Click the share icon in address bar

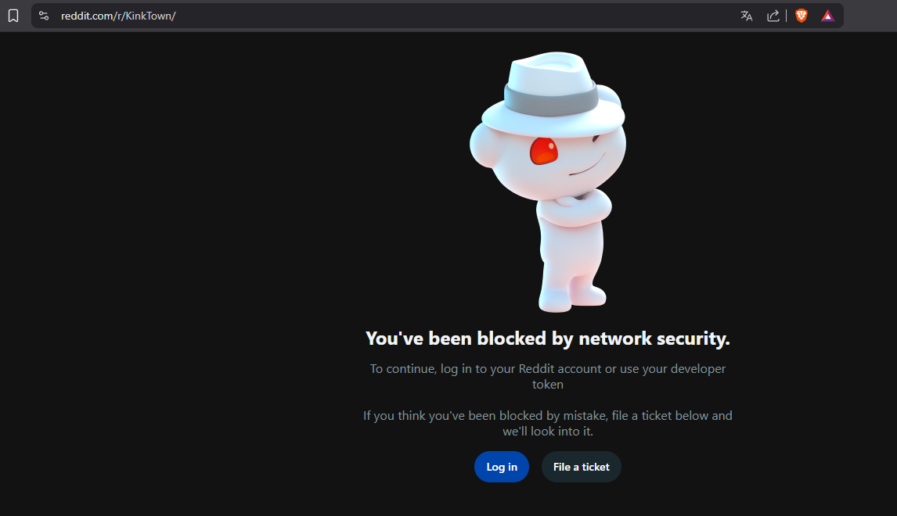773,16
